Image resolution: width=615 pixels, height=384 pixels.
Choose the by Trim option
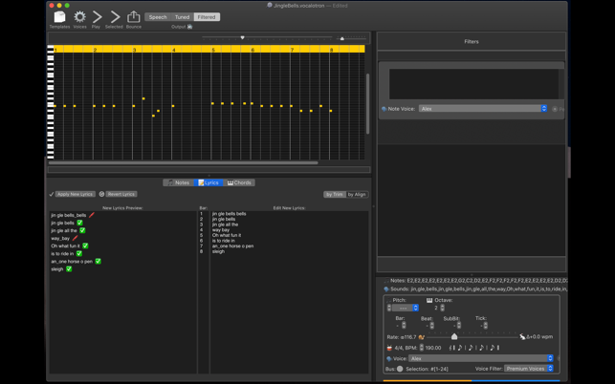[335, 194]
